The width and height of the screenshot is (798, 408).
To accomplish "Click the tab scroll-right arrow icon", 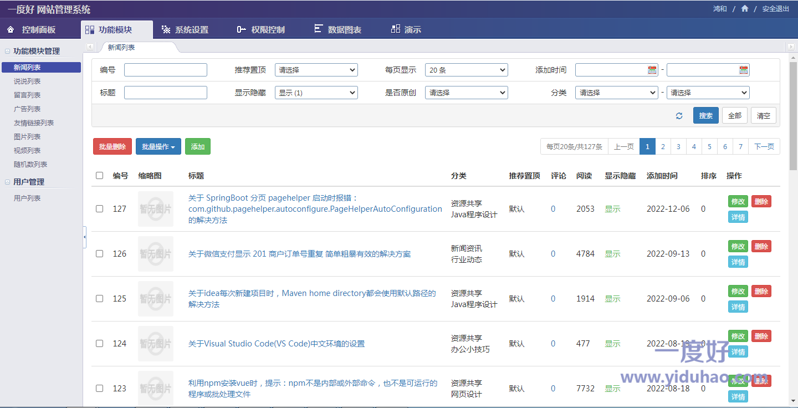I will tap(791, 48).
